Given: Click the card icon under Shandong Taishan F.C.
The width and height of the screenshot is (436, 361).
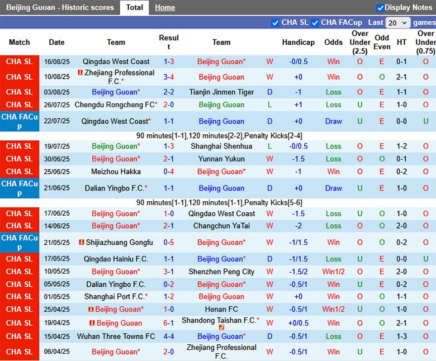Looking at the screenshot, I should pyautogui.click(x=221, y=327).
